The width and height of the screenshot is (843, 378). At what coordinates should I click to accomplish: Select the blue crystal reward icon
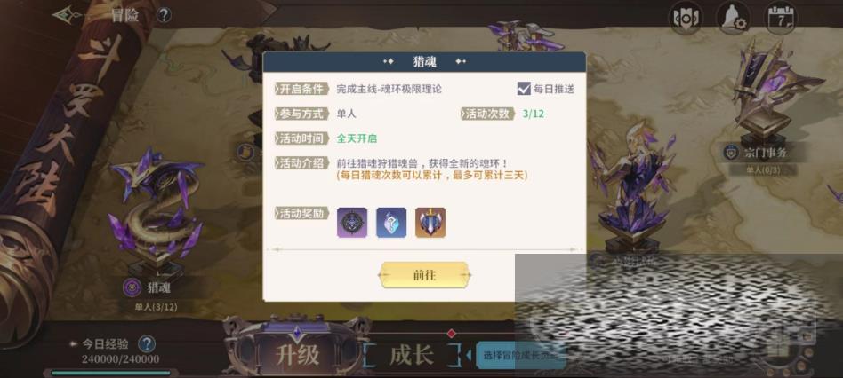(x=391, y=223)
